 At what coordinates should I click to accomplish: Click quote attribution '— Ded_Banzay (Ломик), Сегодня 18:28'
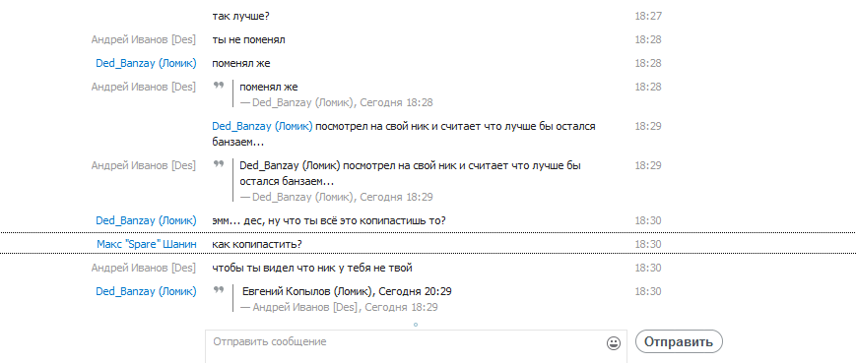coord(336,102)
